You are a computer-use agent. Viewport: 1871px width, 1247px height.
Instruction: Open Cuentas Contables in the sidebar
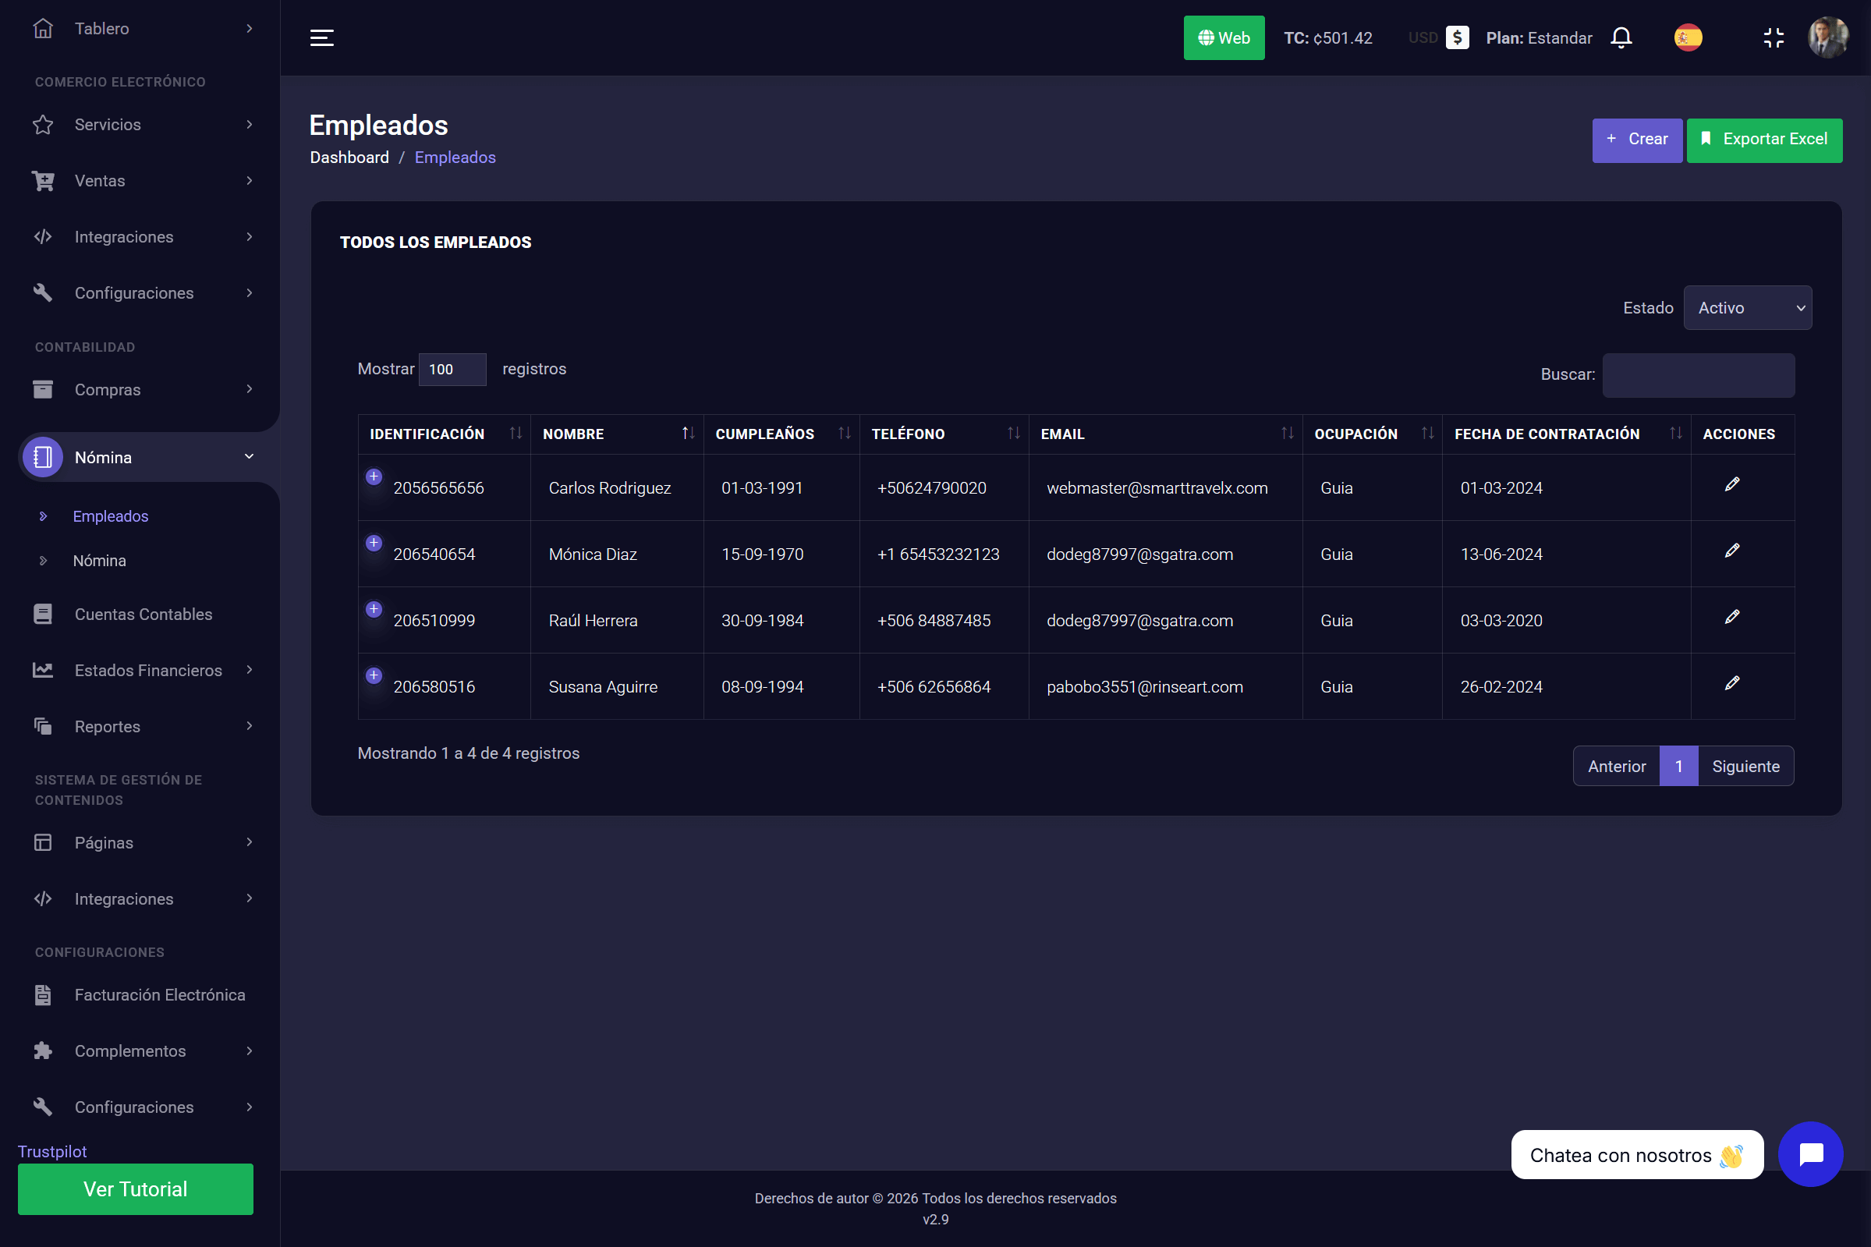point(144,614)
